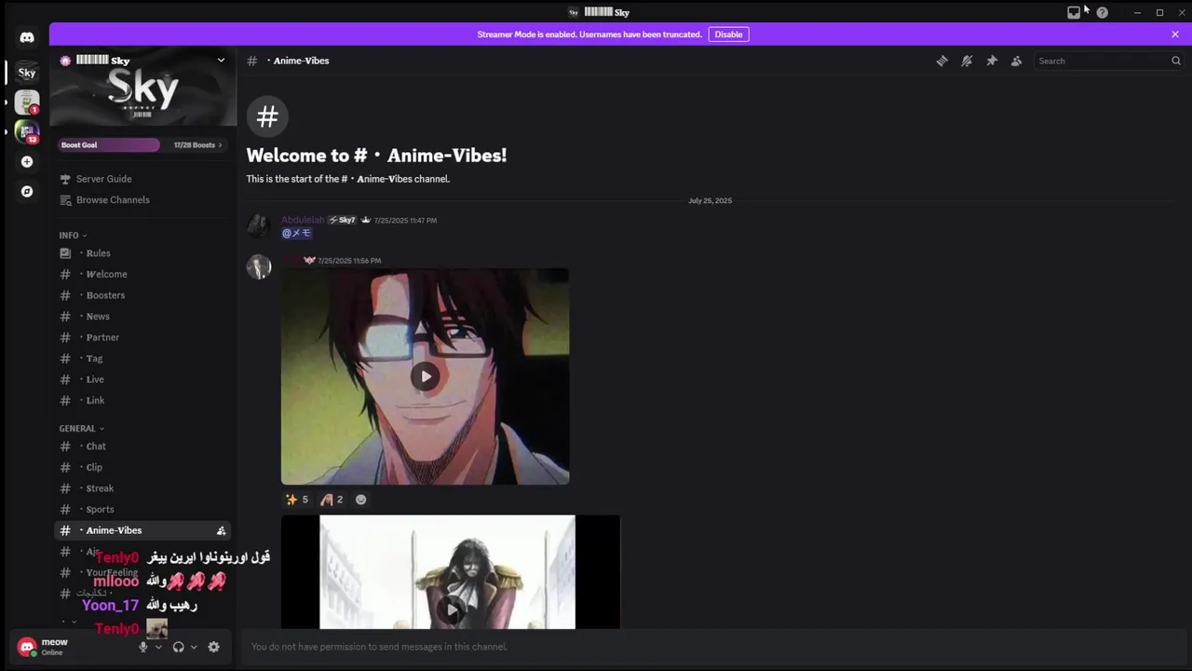Open the server icon with red badge 1

(27, 103)
